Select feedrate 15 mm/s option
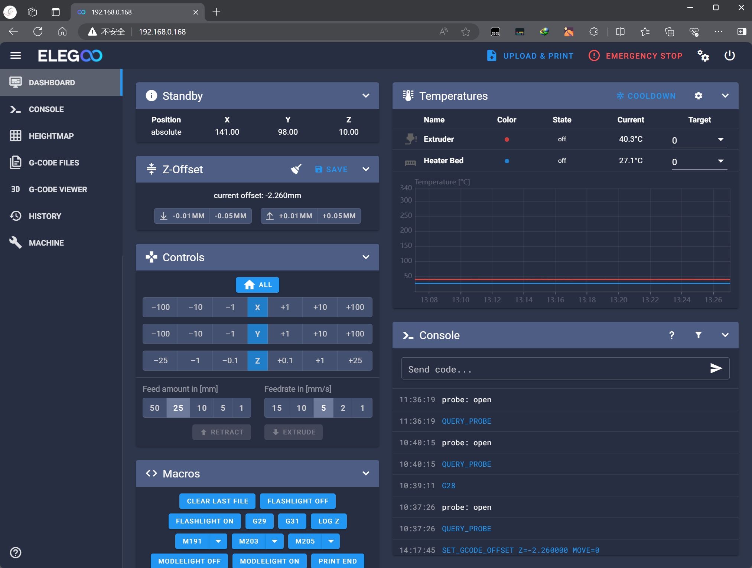This screenshot has height=568, width=752. (x=277, y=408)
